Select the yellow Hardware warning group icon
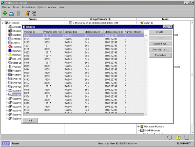The image size is (195, 147). point(10,55)
